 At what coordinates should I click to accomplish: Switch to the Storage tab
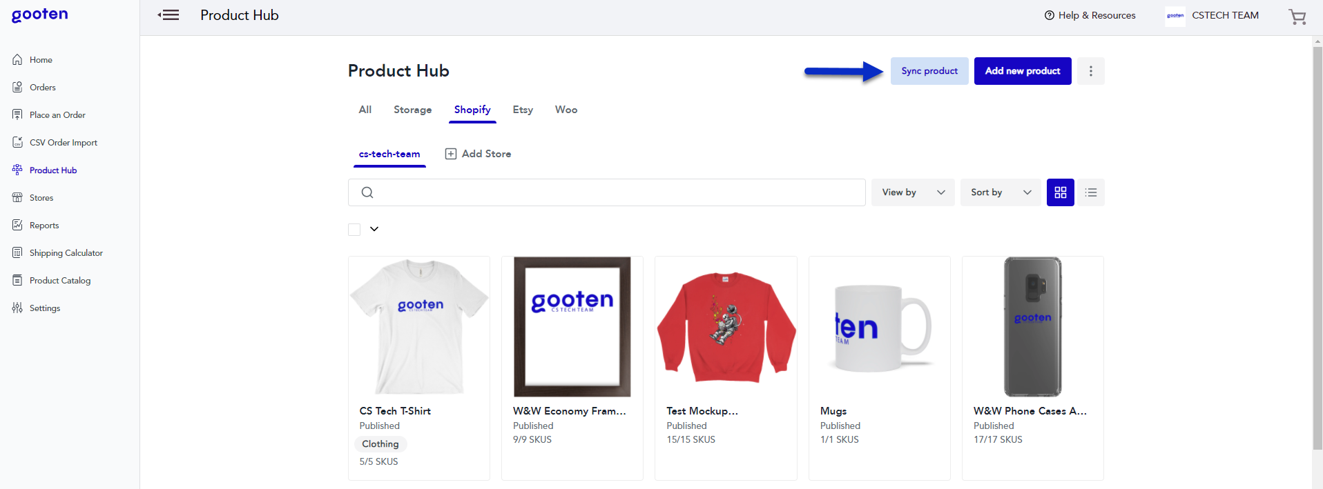(412, 110)
